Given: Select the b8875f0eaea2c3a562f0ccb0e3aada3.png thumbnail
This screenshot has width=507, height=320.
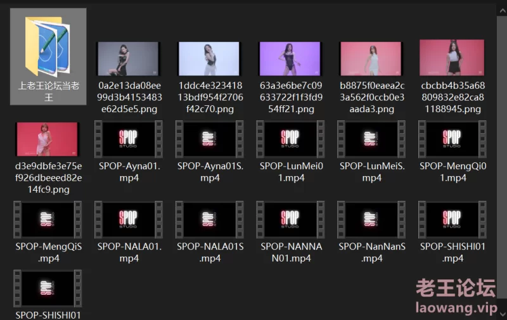Looking at the screenshot, I should 371,58.
